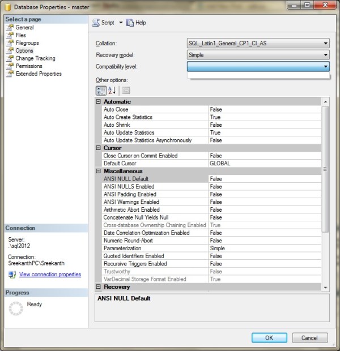Open Help from the toolbar

pos(130,23)
